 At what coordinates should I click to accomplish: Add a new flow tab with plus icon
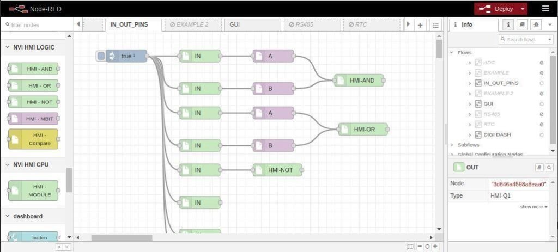[420, 25]
